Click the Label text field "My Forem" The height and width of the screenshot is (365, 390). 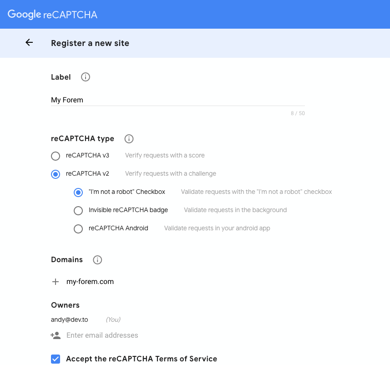(177, 100)
